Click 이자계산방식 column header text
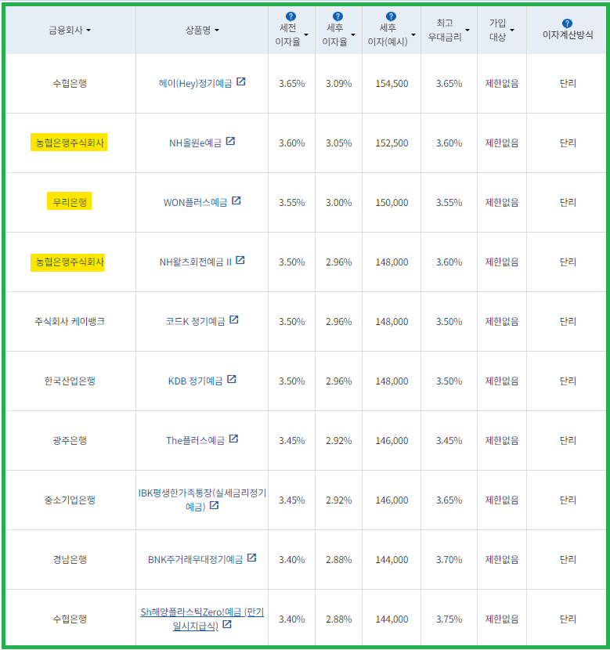 pyautogui.click(x=568, y=34)
